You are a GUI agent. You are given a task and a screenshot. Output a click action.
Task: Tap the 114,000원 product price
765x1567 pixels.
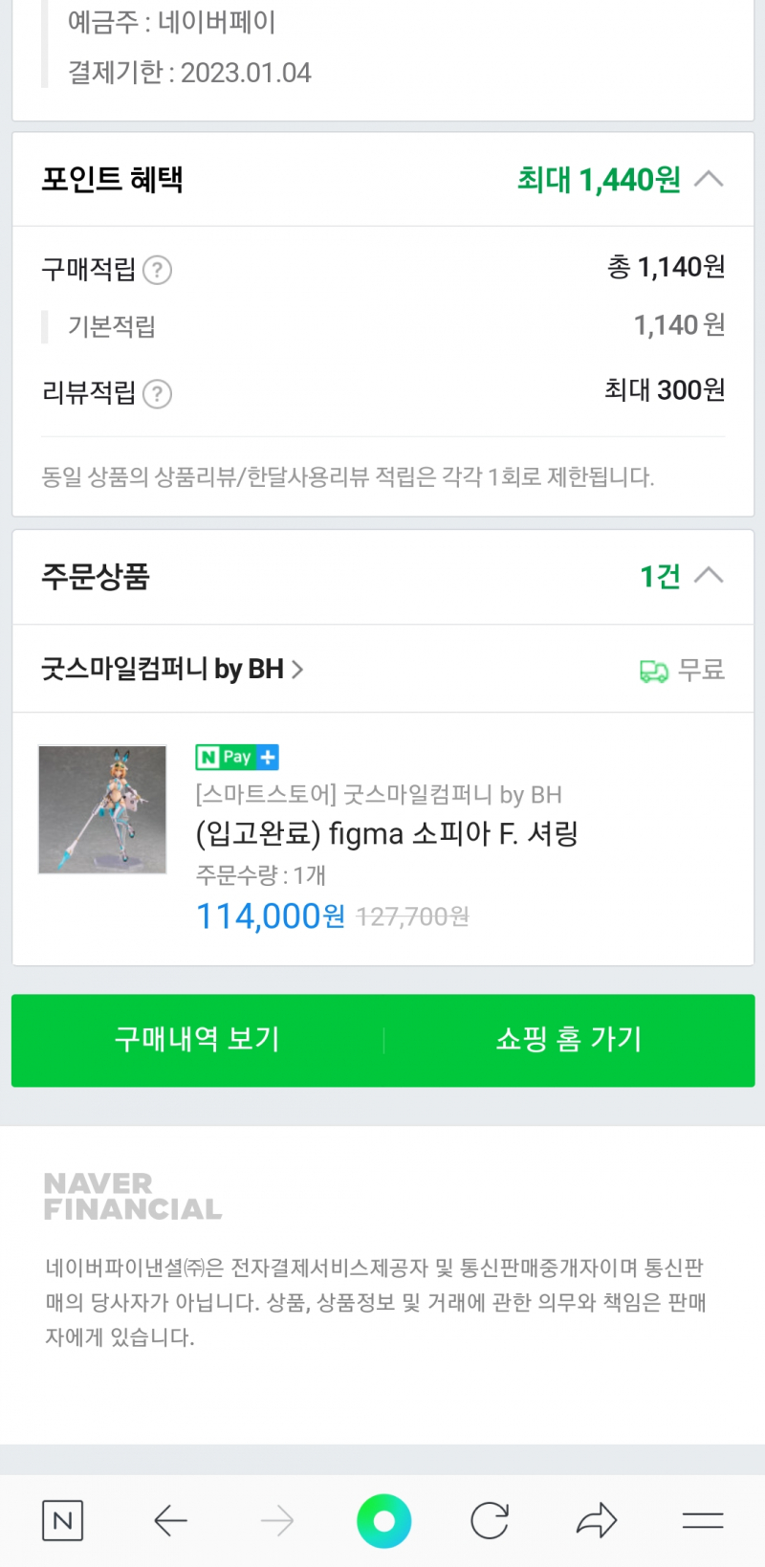pyautogui.click(x=271, y=916)
